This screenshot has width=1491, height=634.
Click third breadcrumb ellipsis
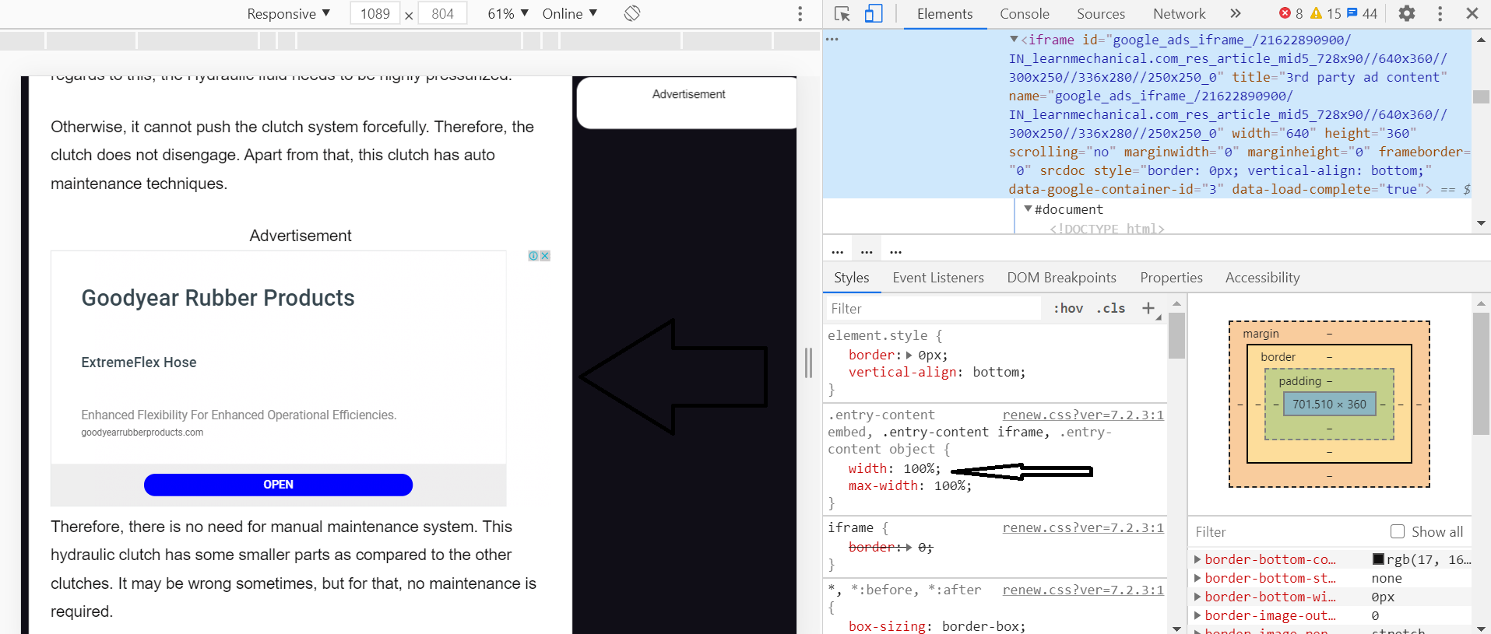point(896,251)
